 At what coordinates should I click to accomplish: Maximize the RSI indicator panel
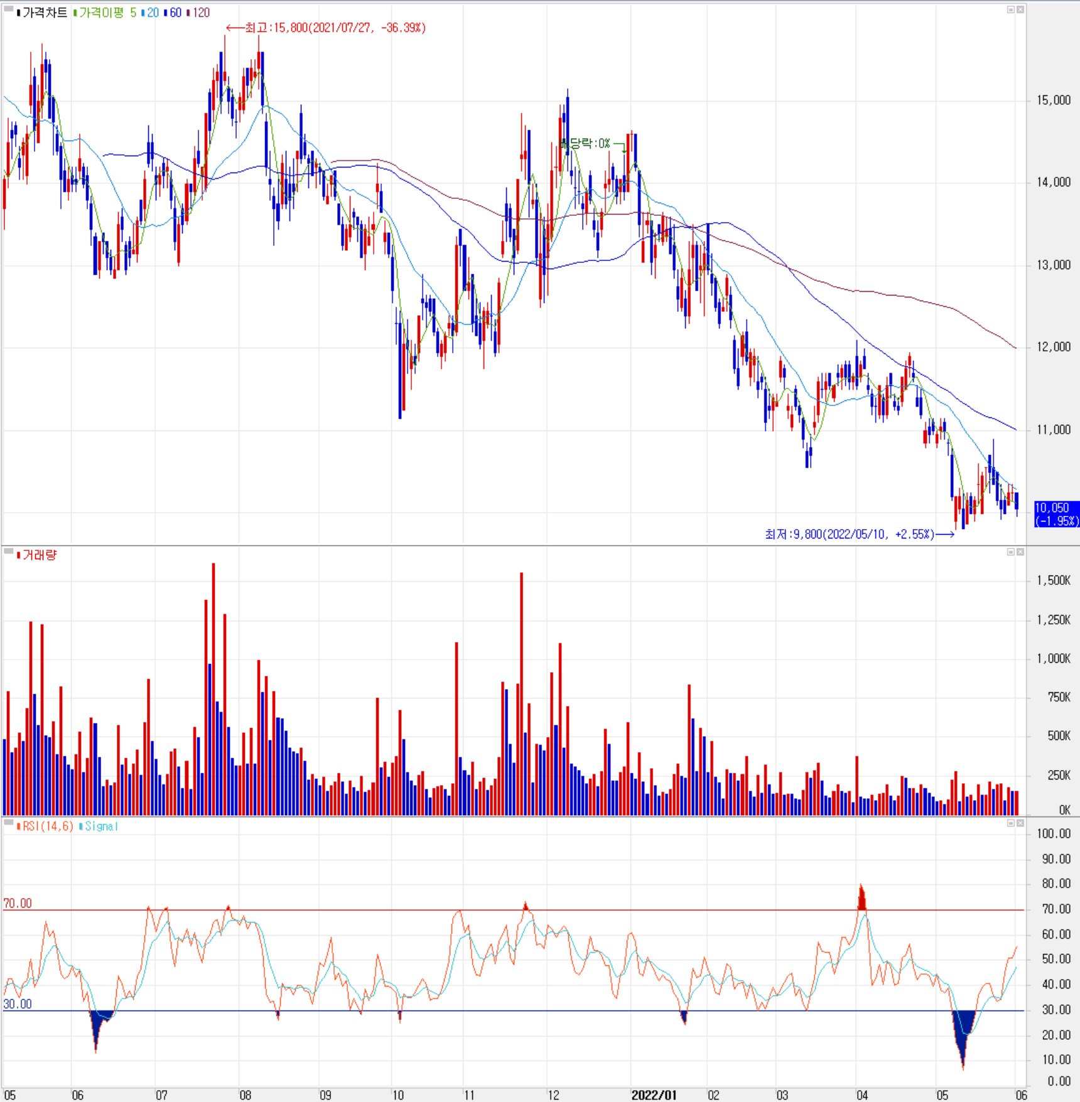pyautogui.click(x=1011, y=823)
